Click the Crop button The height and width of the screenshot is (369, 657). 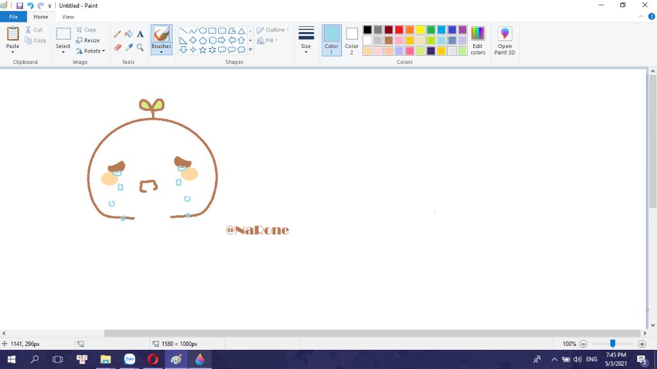click(x=87, y=29)
